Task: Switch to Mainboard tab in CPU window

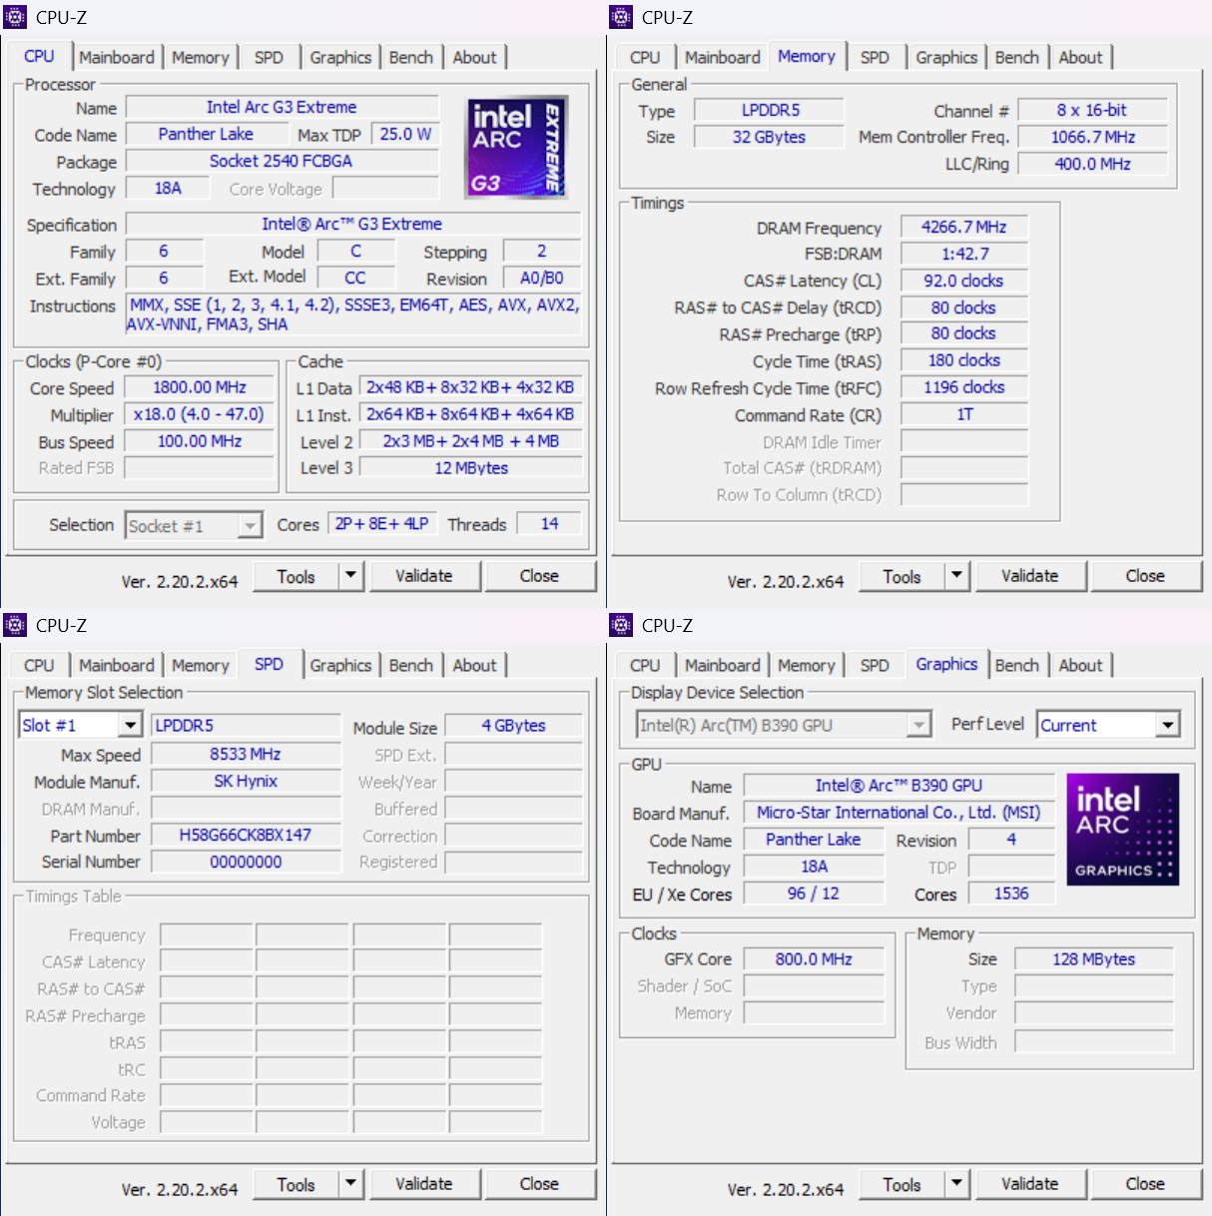Action: pos(117,57)
